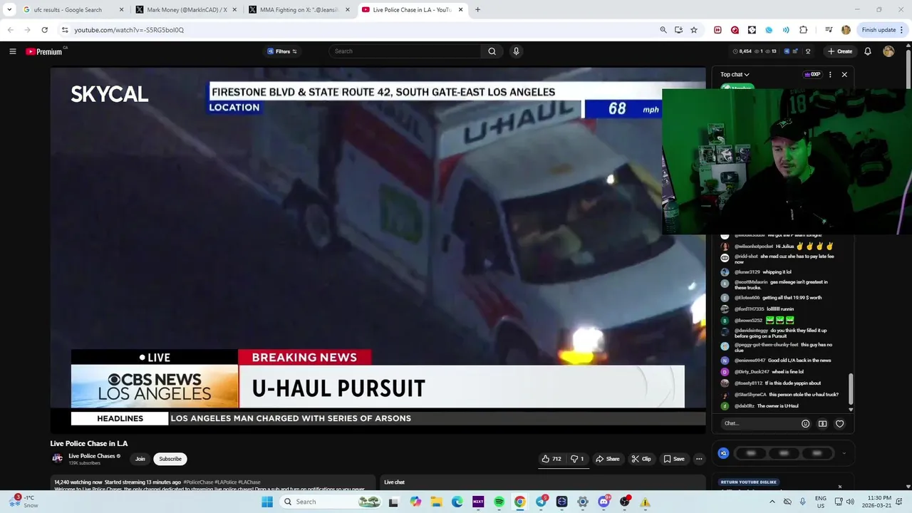The width and height of the screenshot is (912, 513).
Task: Click the address bar URL
Action: pyautogui.click(x=129, y=30)
